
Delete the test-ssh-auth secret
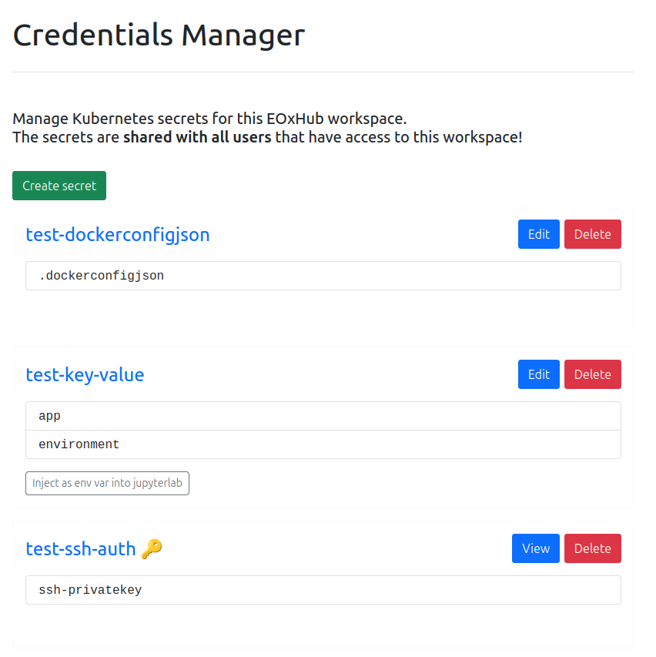[592, 548]
